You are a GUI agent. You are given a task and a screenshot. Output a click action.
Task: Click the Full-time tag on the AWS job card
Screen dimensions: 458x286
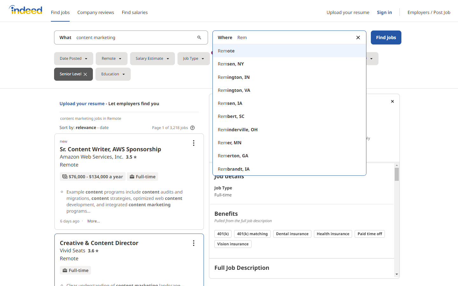tap(142, 177)
